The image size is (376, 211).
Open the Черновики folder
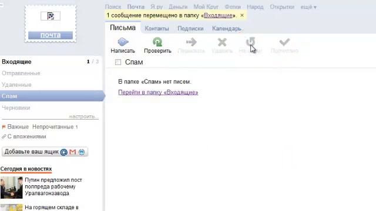pos(16,108)
